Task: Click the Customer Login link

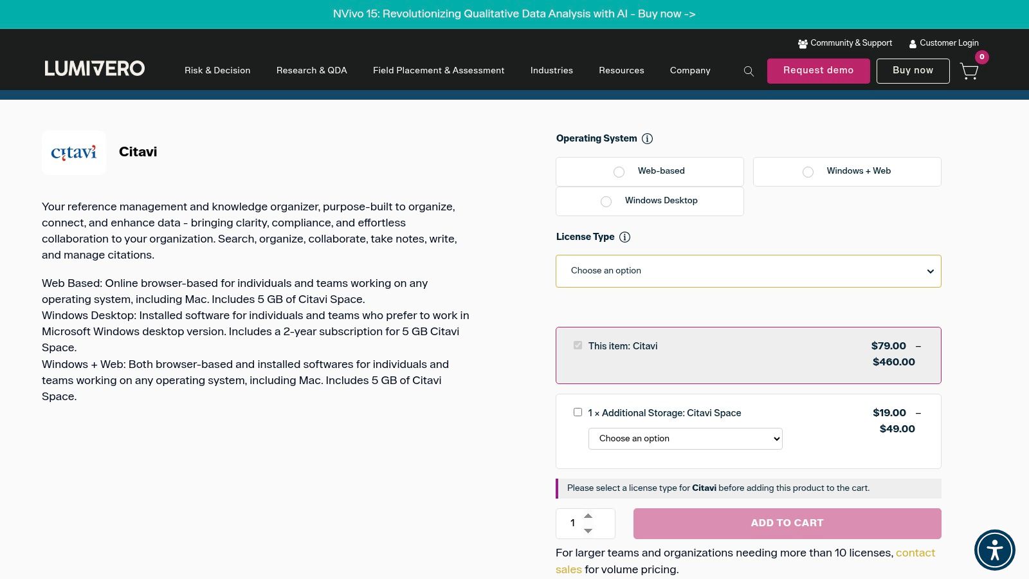Action: tap(943, 43)
